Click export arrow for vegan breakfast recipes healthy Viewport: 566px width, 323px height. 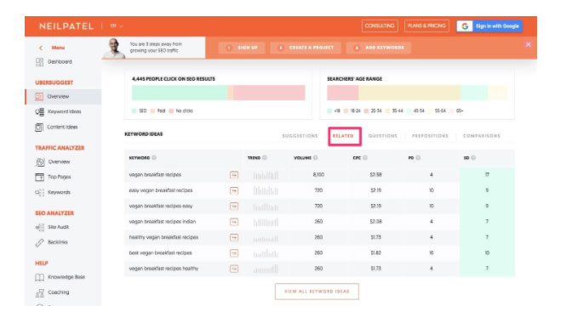coord(234,269)
